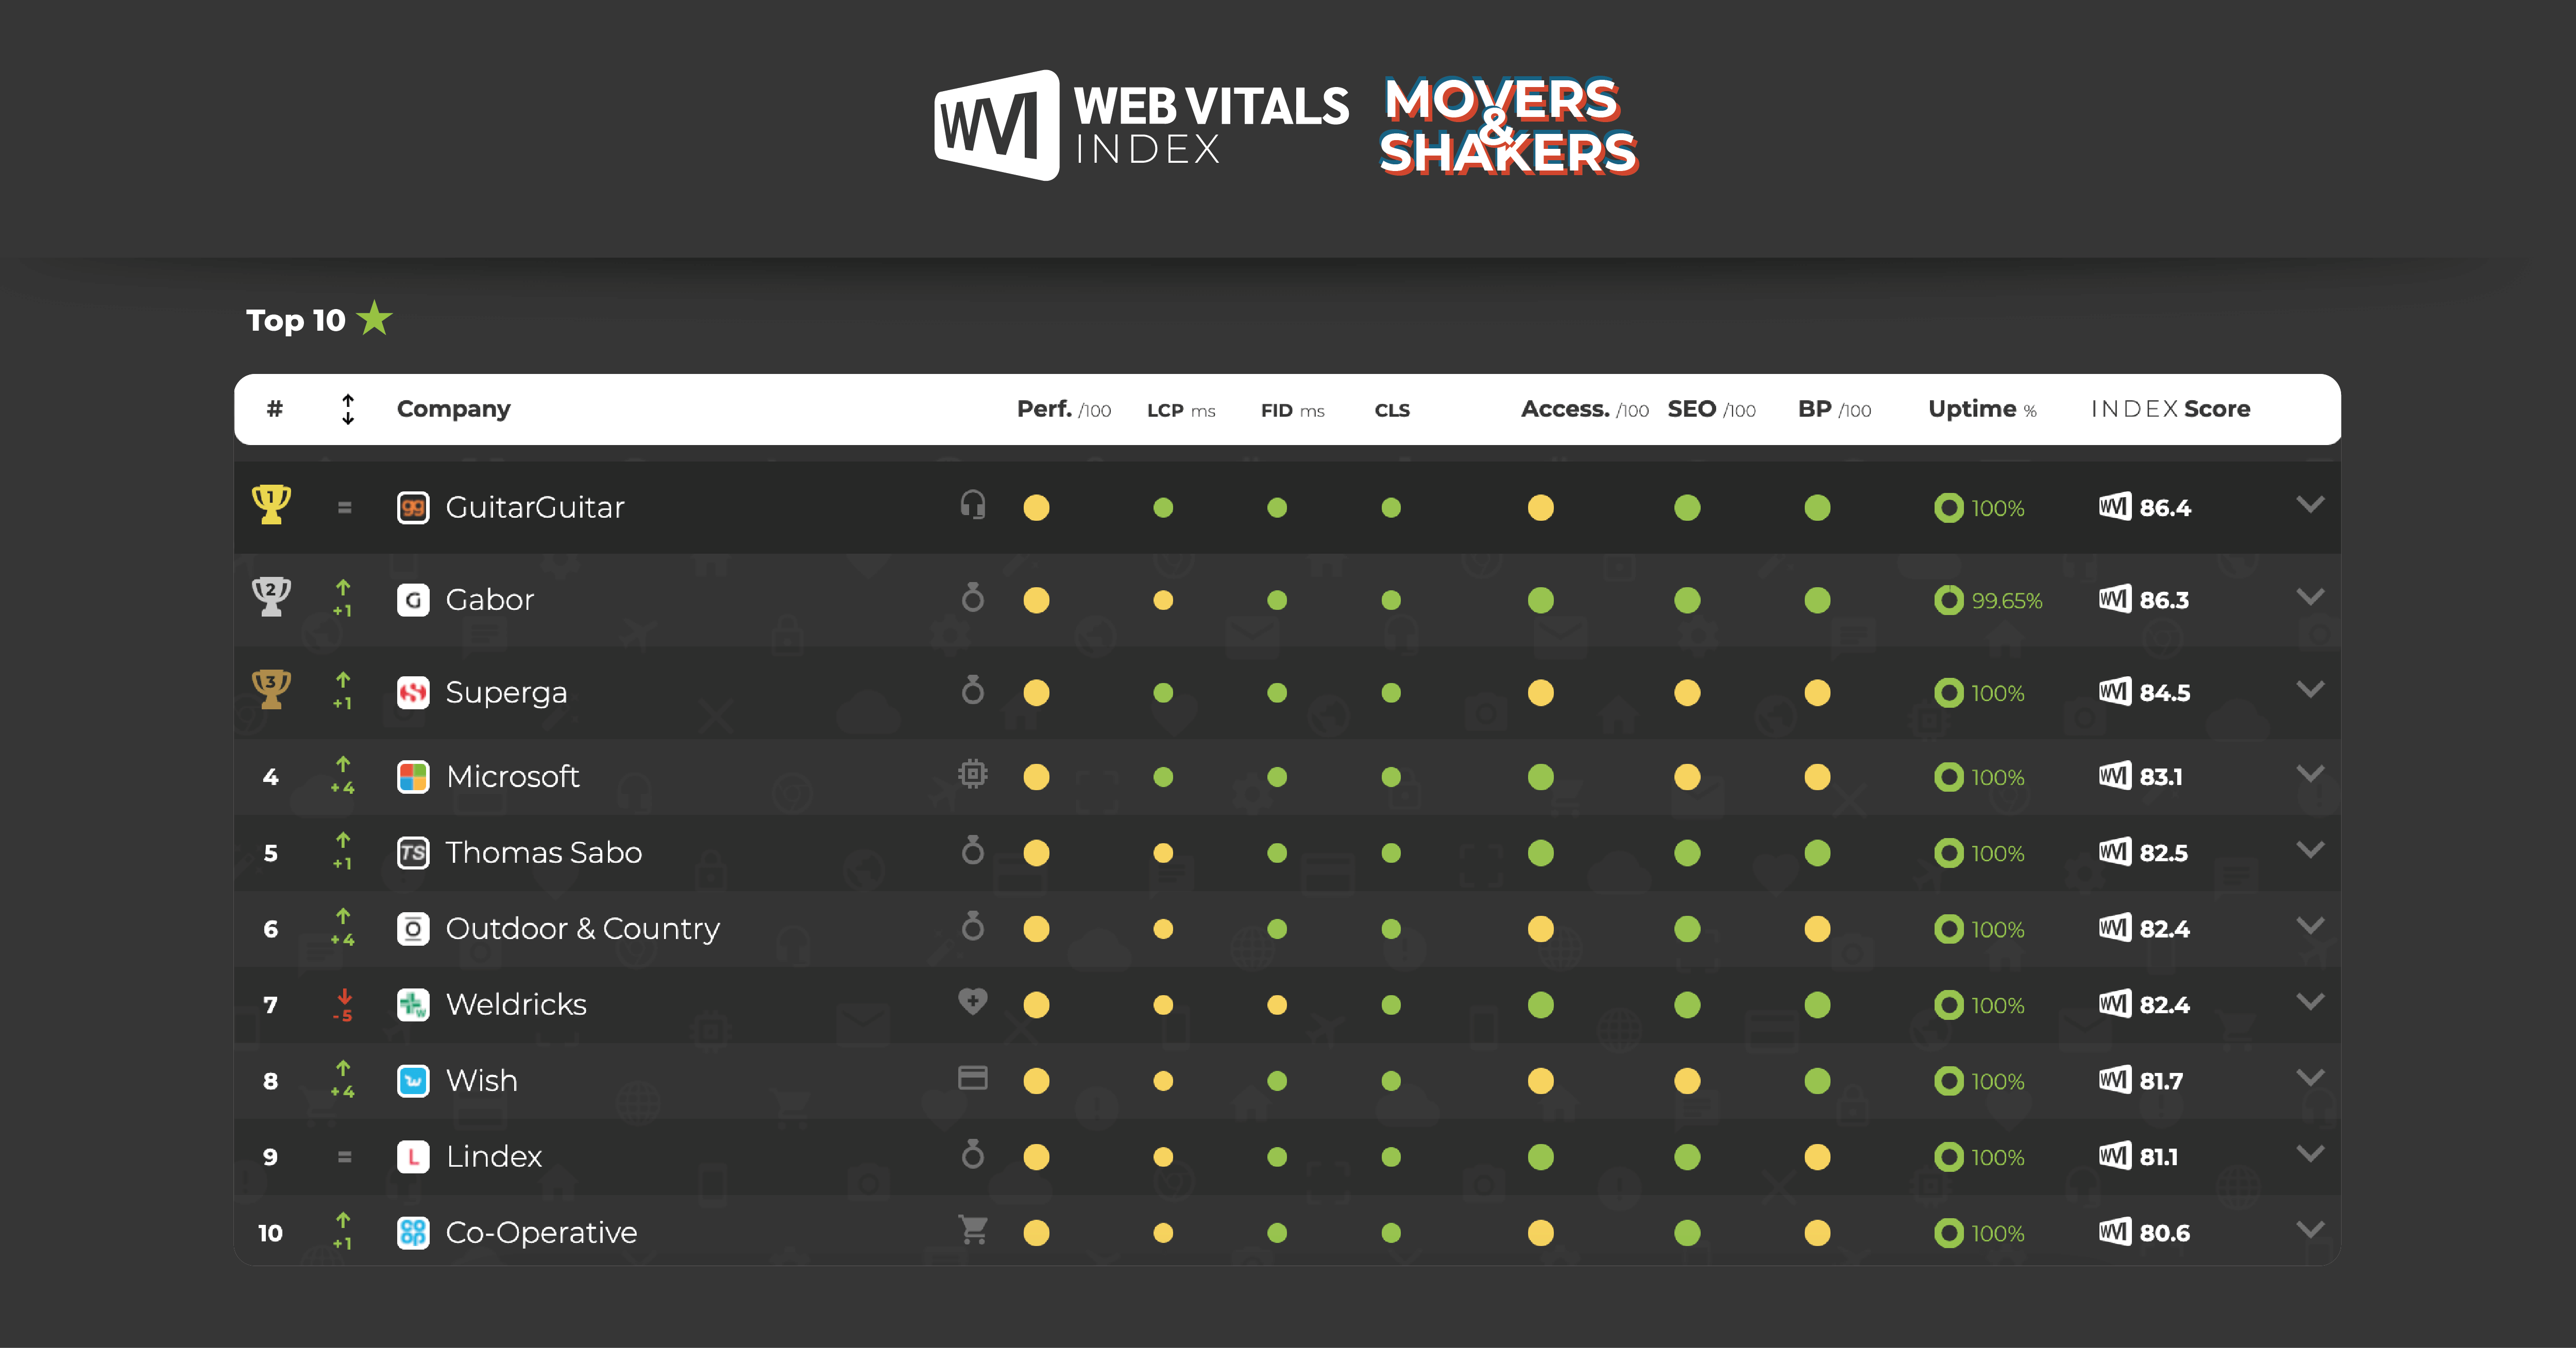Click Wish's credit card category icon
Screen dimensions: 2576x1348
click(x=973, y=1077)
